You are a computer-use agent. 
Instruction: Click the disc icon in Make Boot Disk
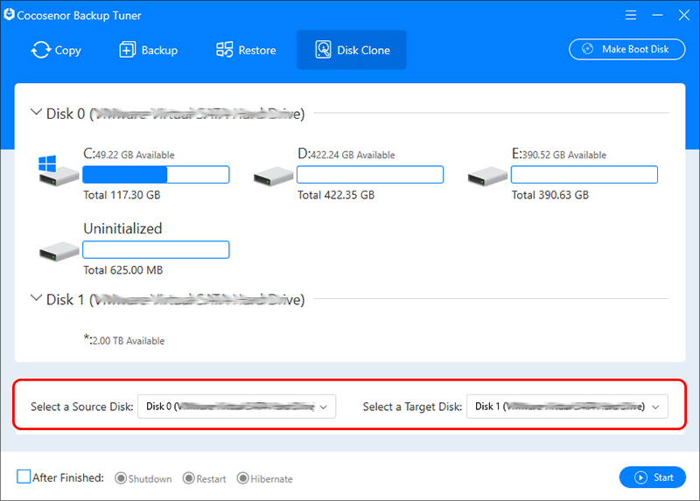click(587, 49)
